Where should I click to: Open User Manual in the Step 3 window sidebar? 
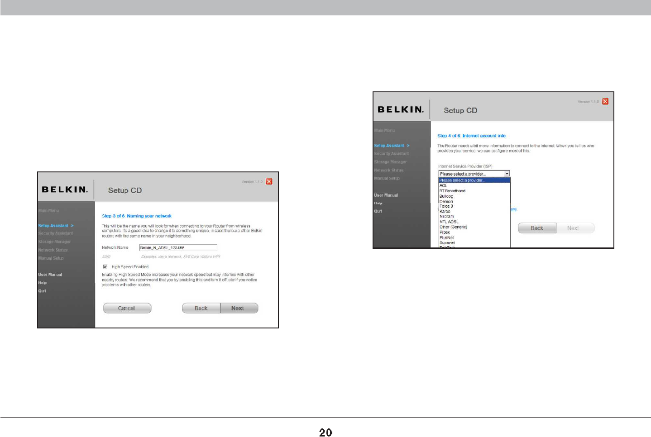(x=50, y=275)
